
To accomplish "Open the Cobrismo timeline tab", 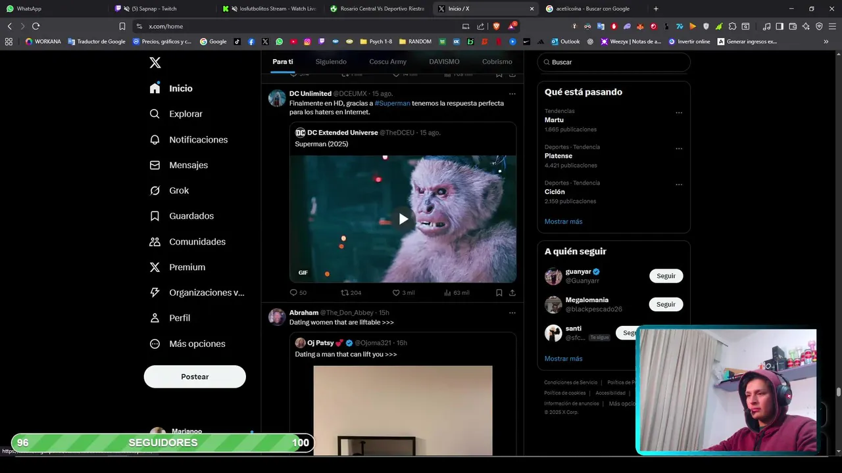I will pyautogui.click(x=497, y=62).
